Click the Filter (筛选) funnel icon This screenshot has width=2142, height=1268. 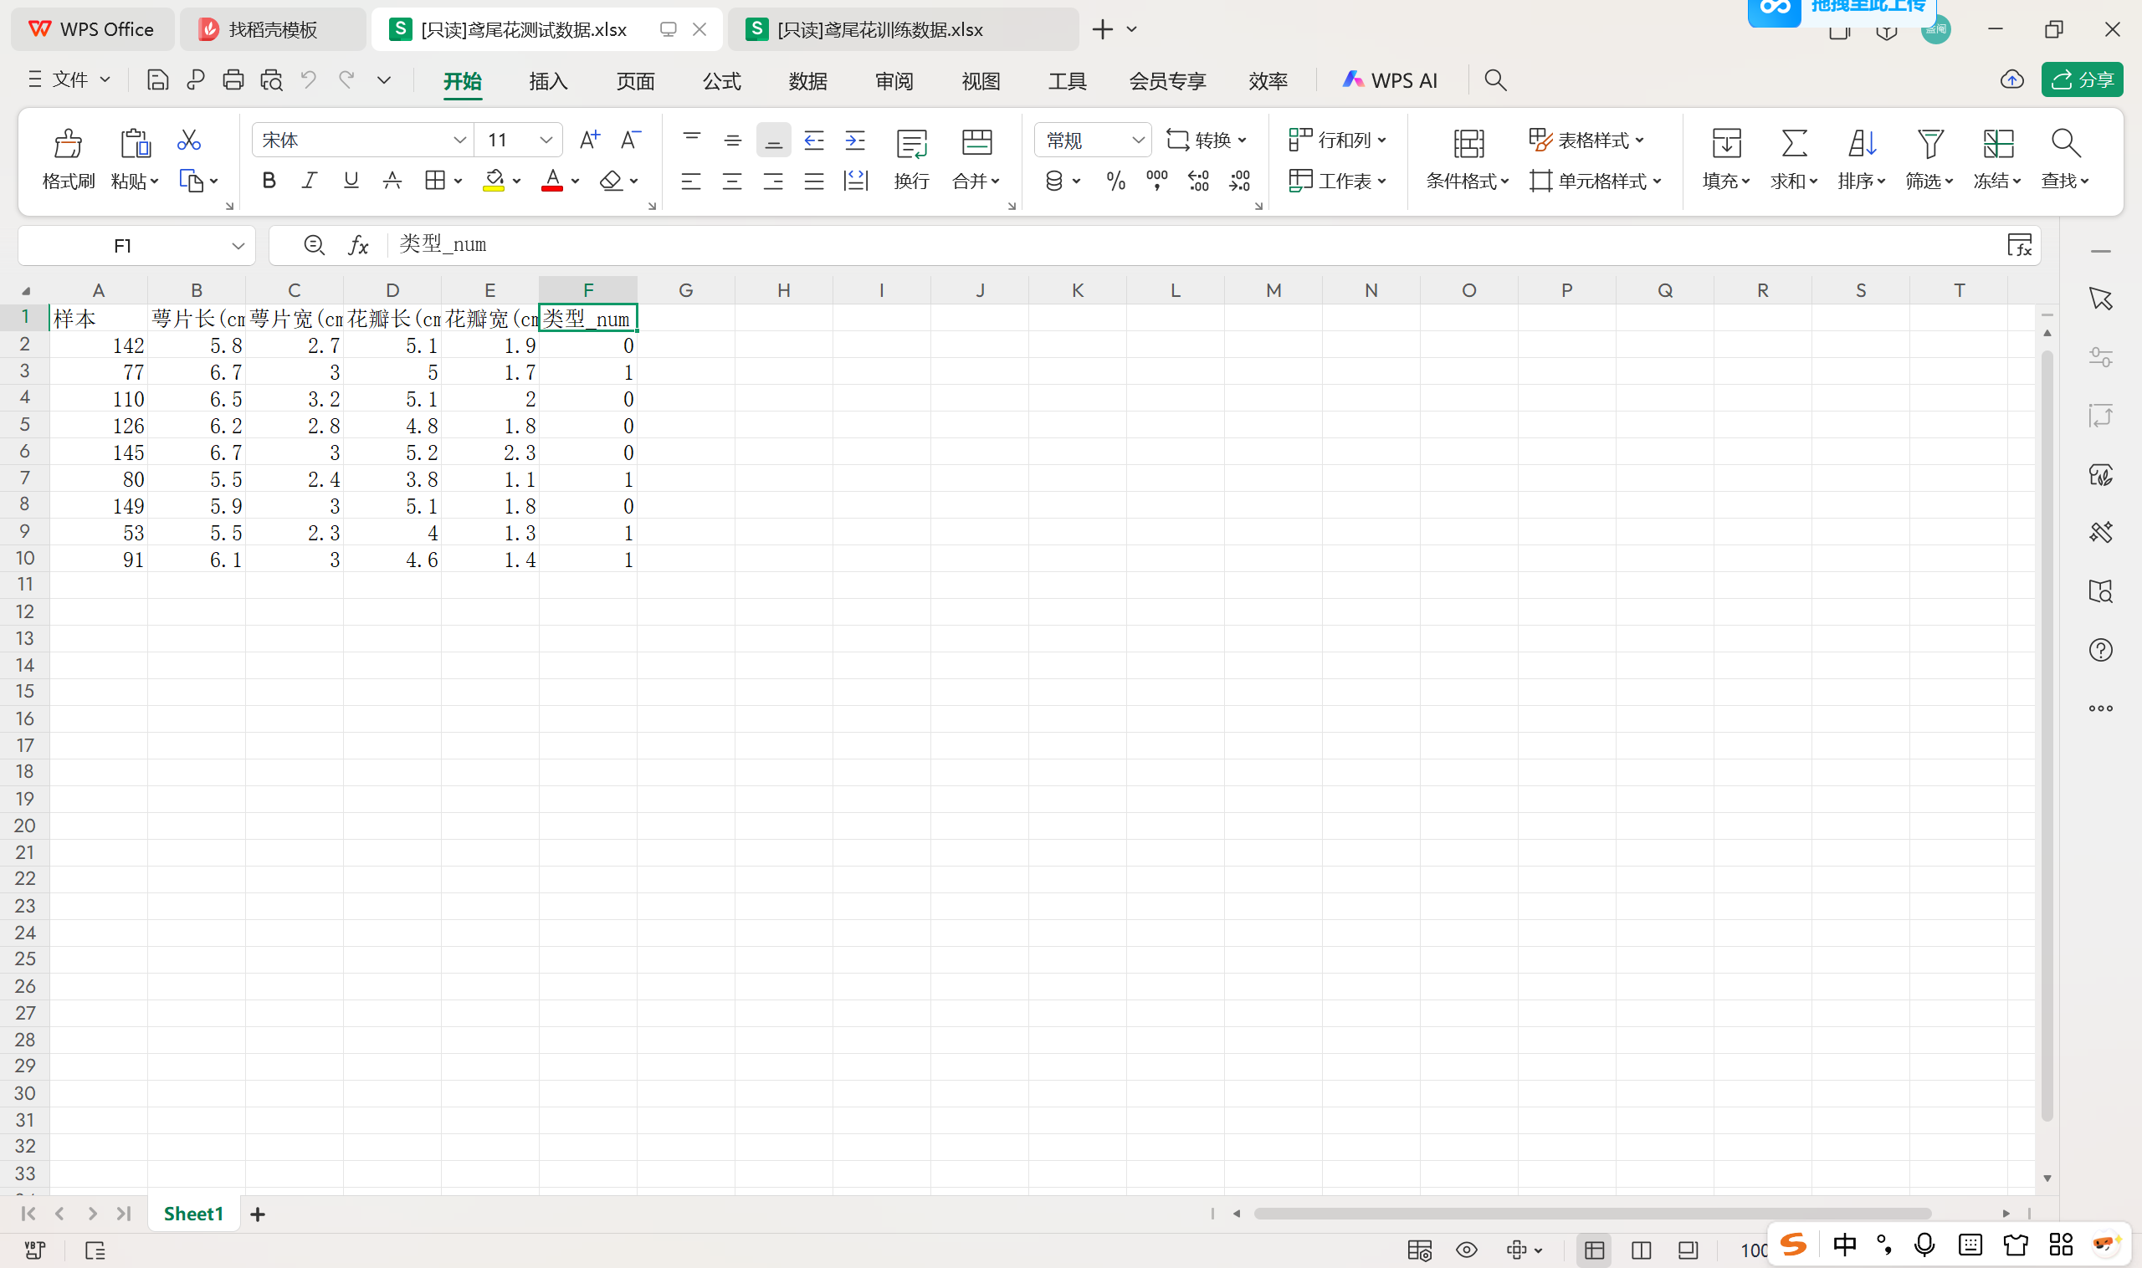1929,144
